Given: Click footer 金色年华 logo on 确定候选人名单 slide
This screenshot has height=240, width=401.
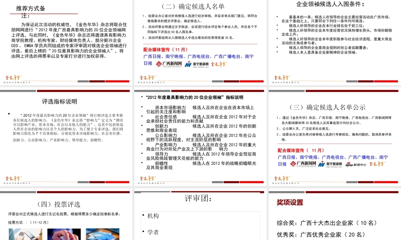Looking at the screenshot, I should 148,78.
